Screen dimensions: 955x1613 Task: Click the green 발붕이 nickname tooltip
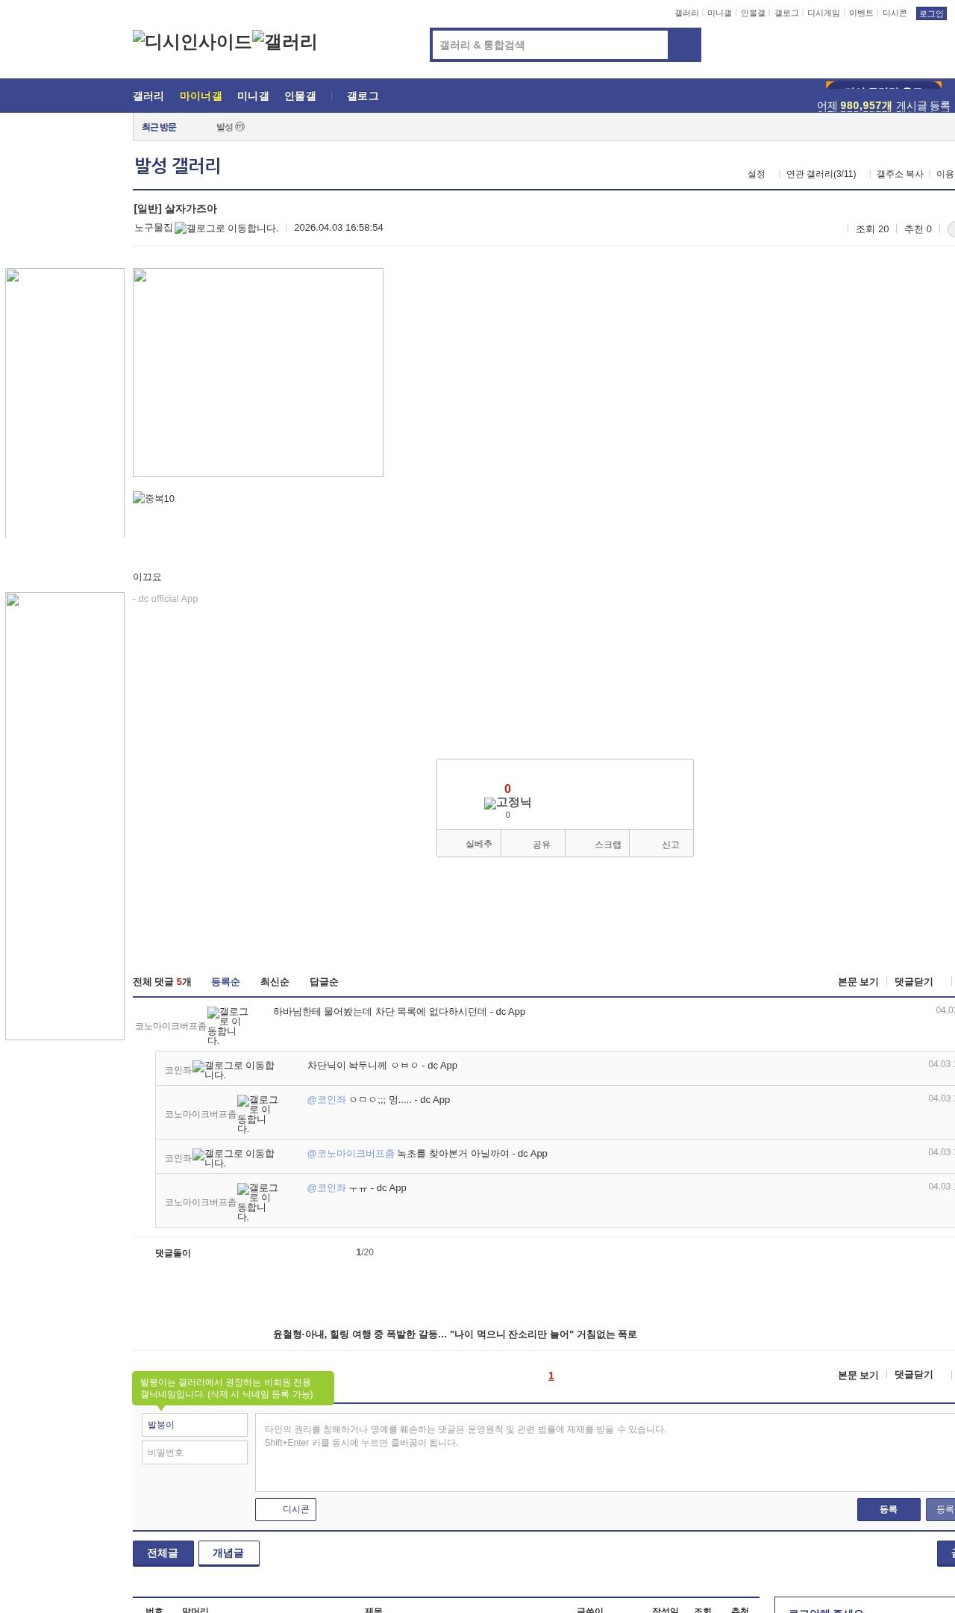coord(233,1388)
